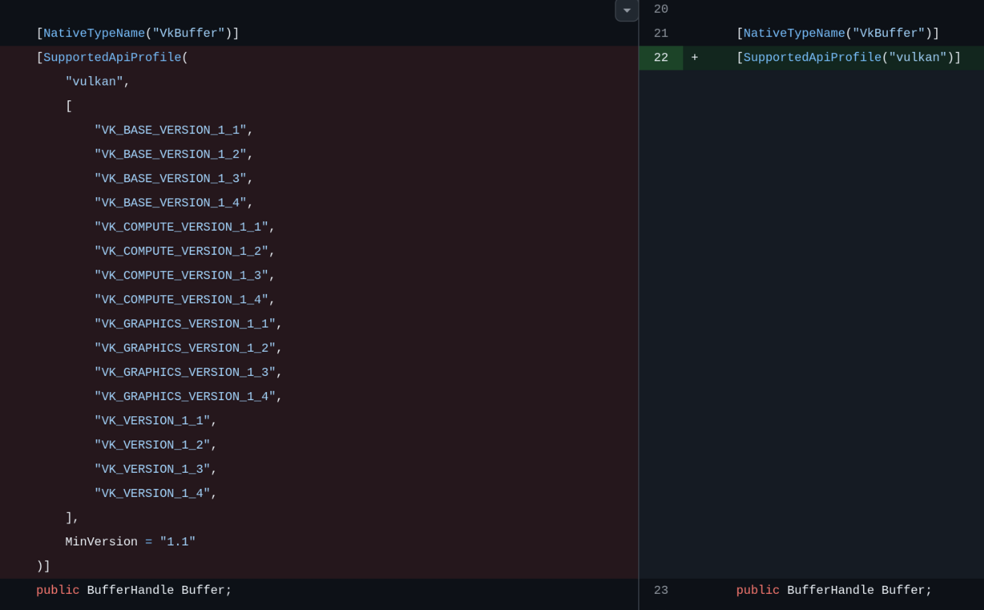Click the "VK_GRAPHICS_VERSION_1_2" string
984x610 pixels.
coord(185,348)
